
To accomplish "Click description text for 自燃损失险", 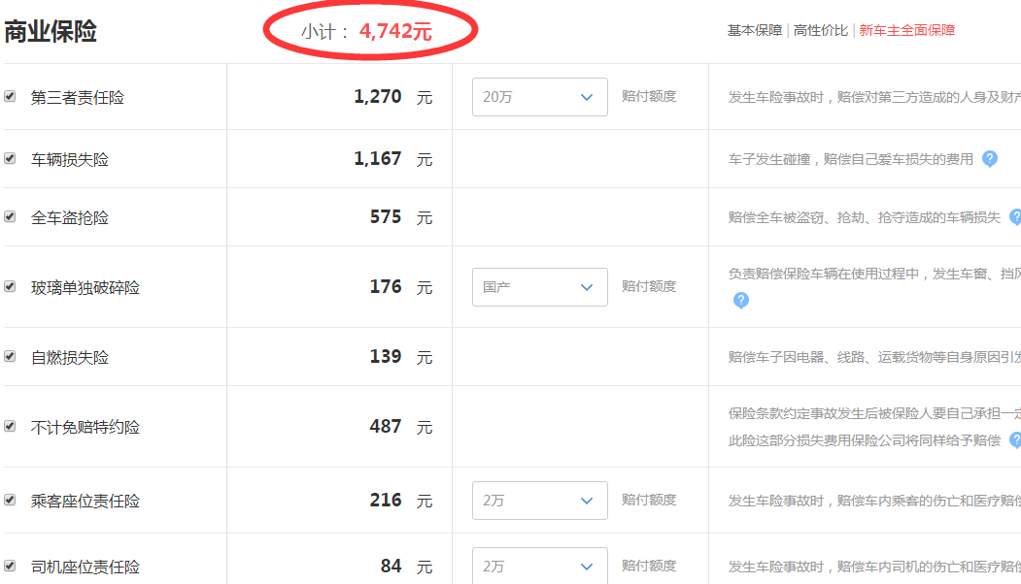I will click(874, 357).
